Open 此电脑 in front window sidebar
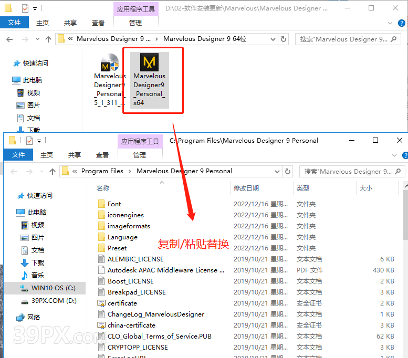408x358 pixels. point(31,212)
